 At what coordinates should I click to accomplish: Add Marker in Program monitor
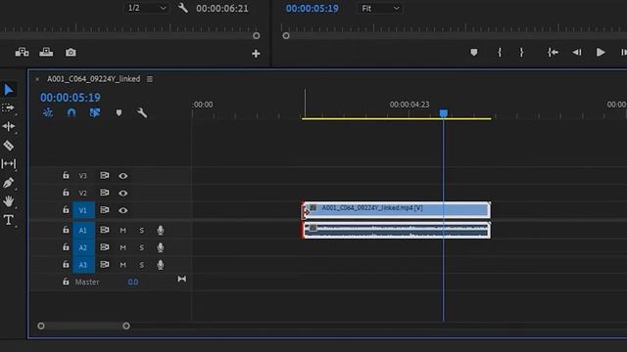click(474, 52)
